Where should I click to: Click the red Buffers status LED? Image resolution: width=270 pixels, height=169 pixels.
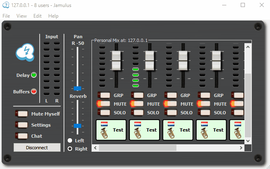coord(34,91)
